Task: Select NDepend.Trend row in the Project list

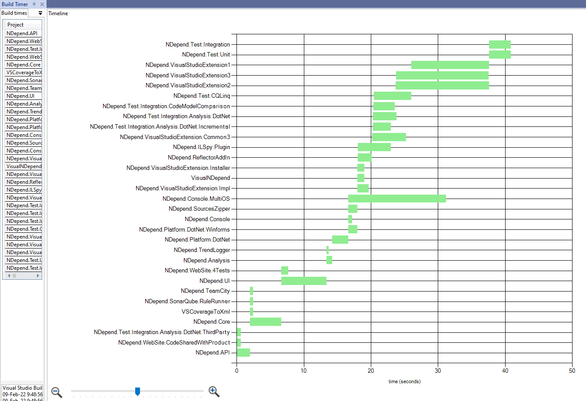Action: (23, 112)
